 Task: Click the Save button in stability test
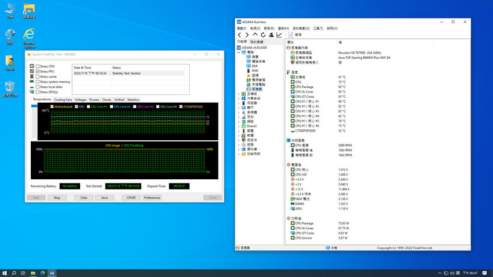104,198
